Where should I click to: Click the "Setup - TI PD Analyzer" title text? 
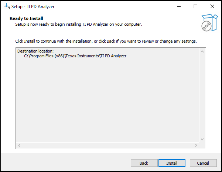pyautogui.click(x=33, y=7)
